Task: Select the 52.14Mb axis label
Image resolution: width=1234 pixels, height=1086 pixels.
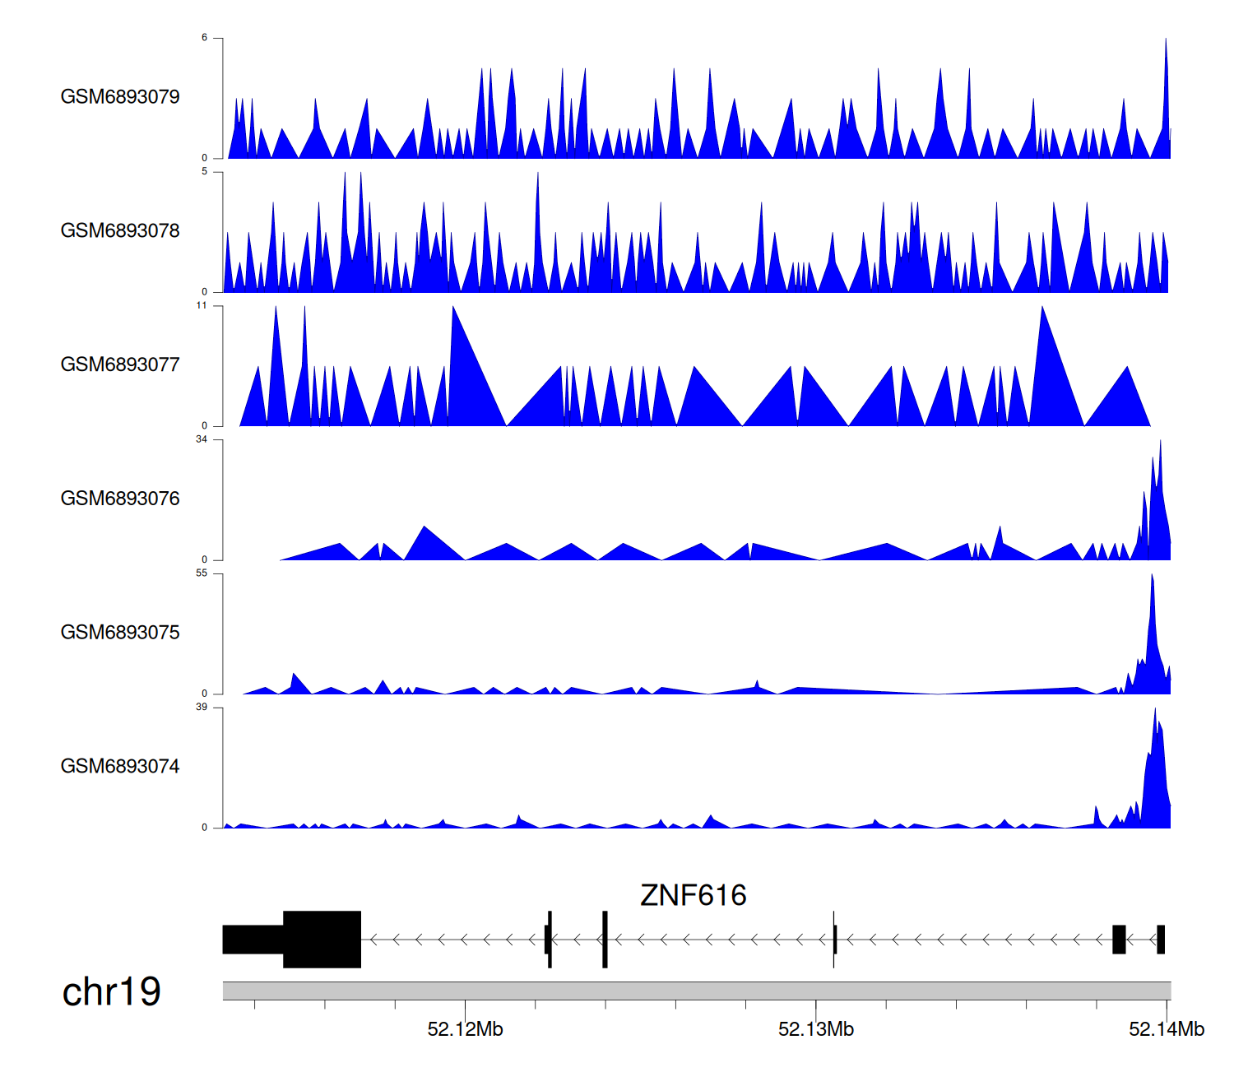Action: coord(1166,1029)
